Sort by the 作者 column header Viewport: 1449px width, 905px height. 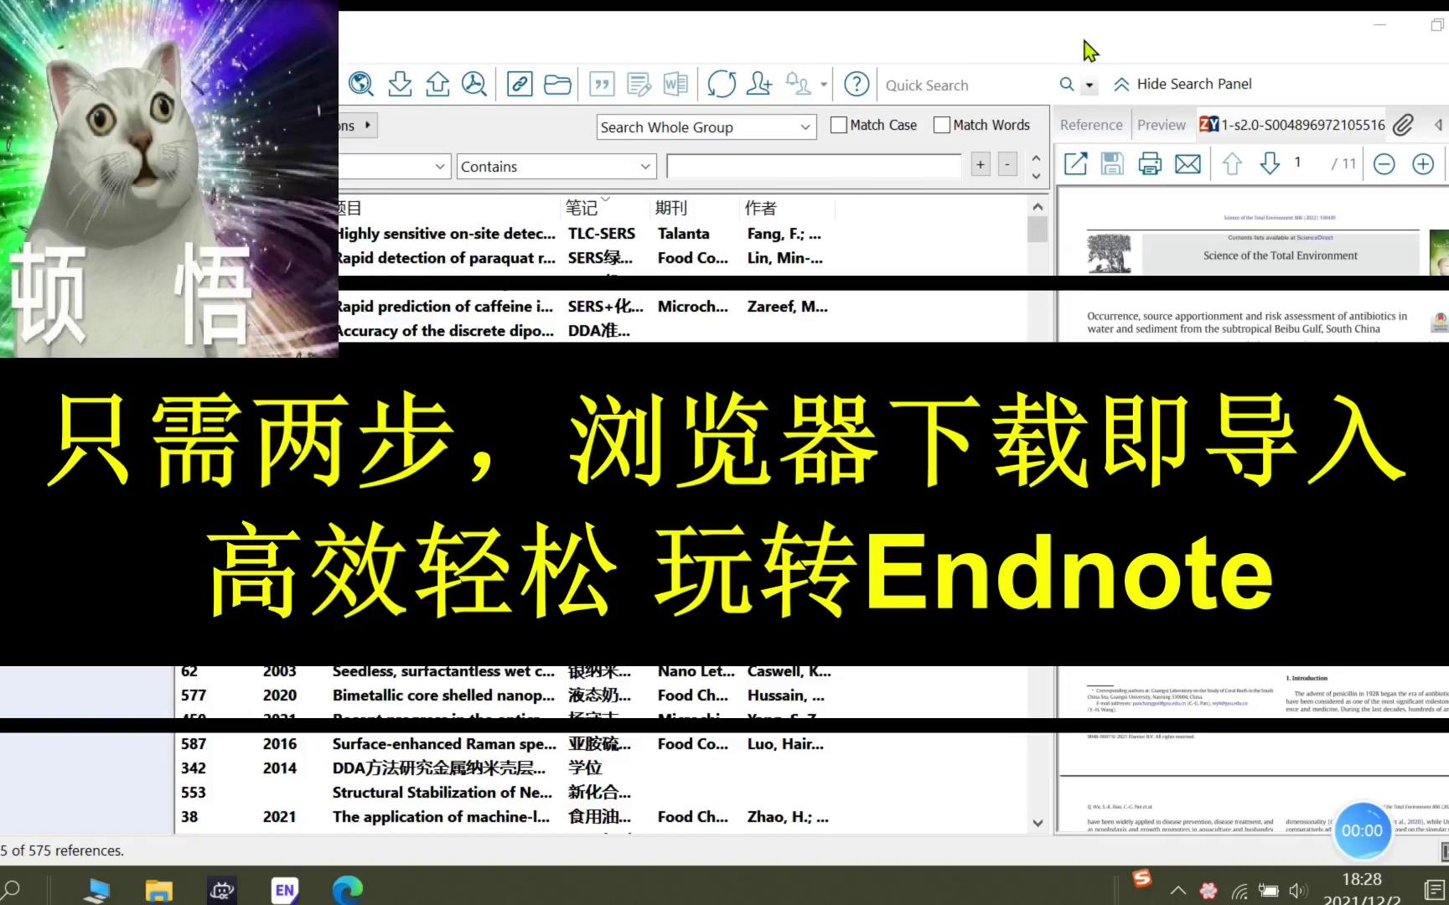point(761,207)
